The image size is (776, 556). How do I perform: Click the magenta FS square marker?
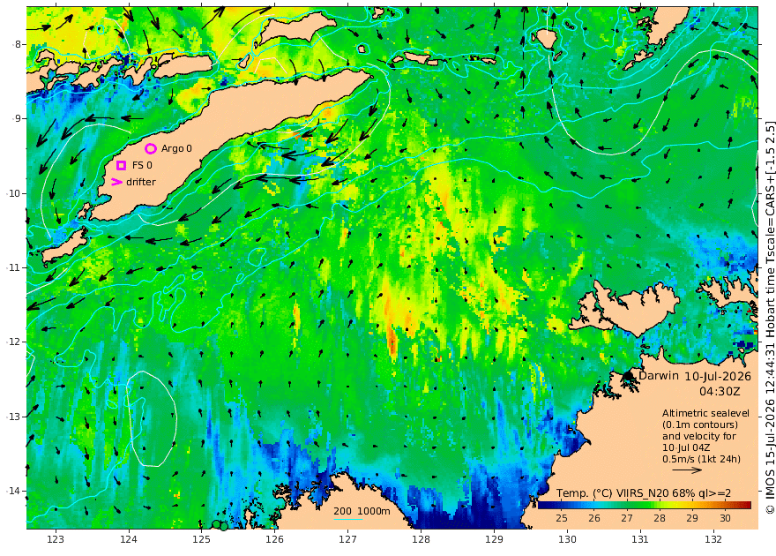[122, 165]
